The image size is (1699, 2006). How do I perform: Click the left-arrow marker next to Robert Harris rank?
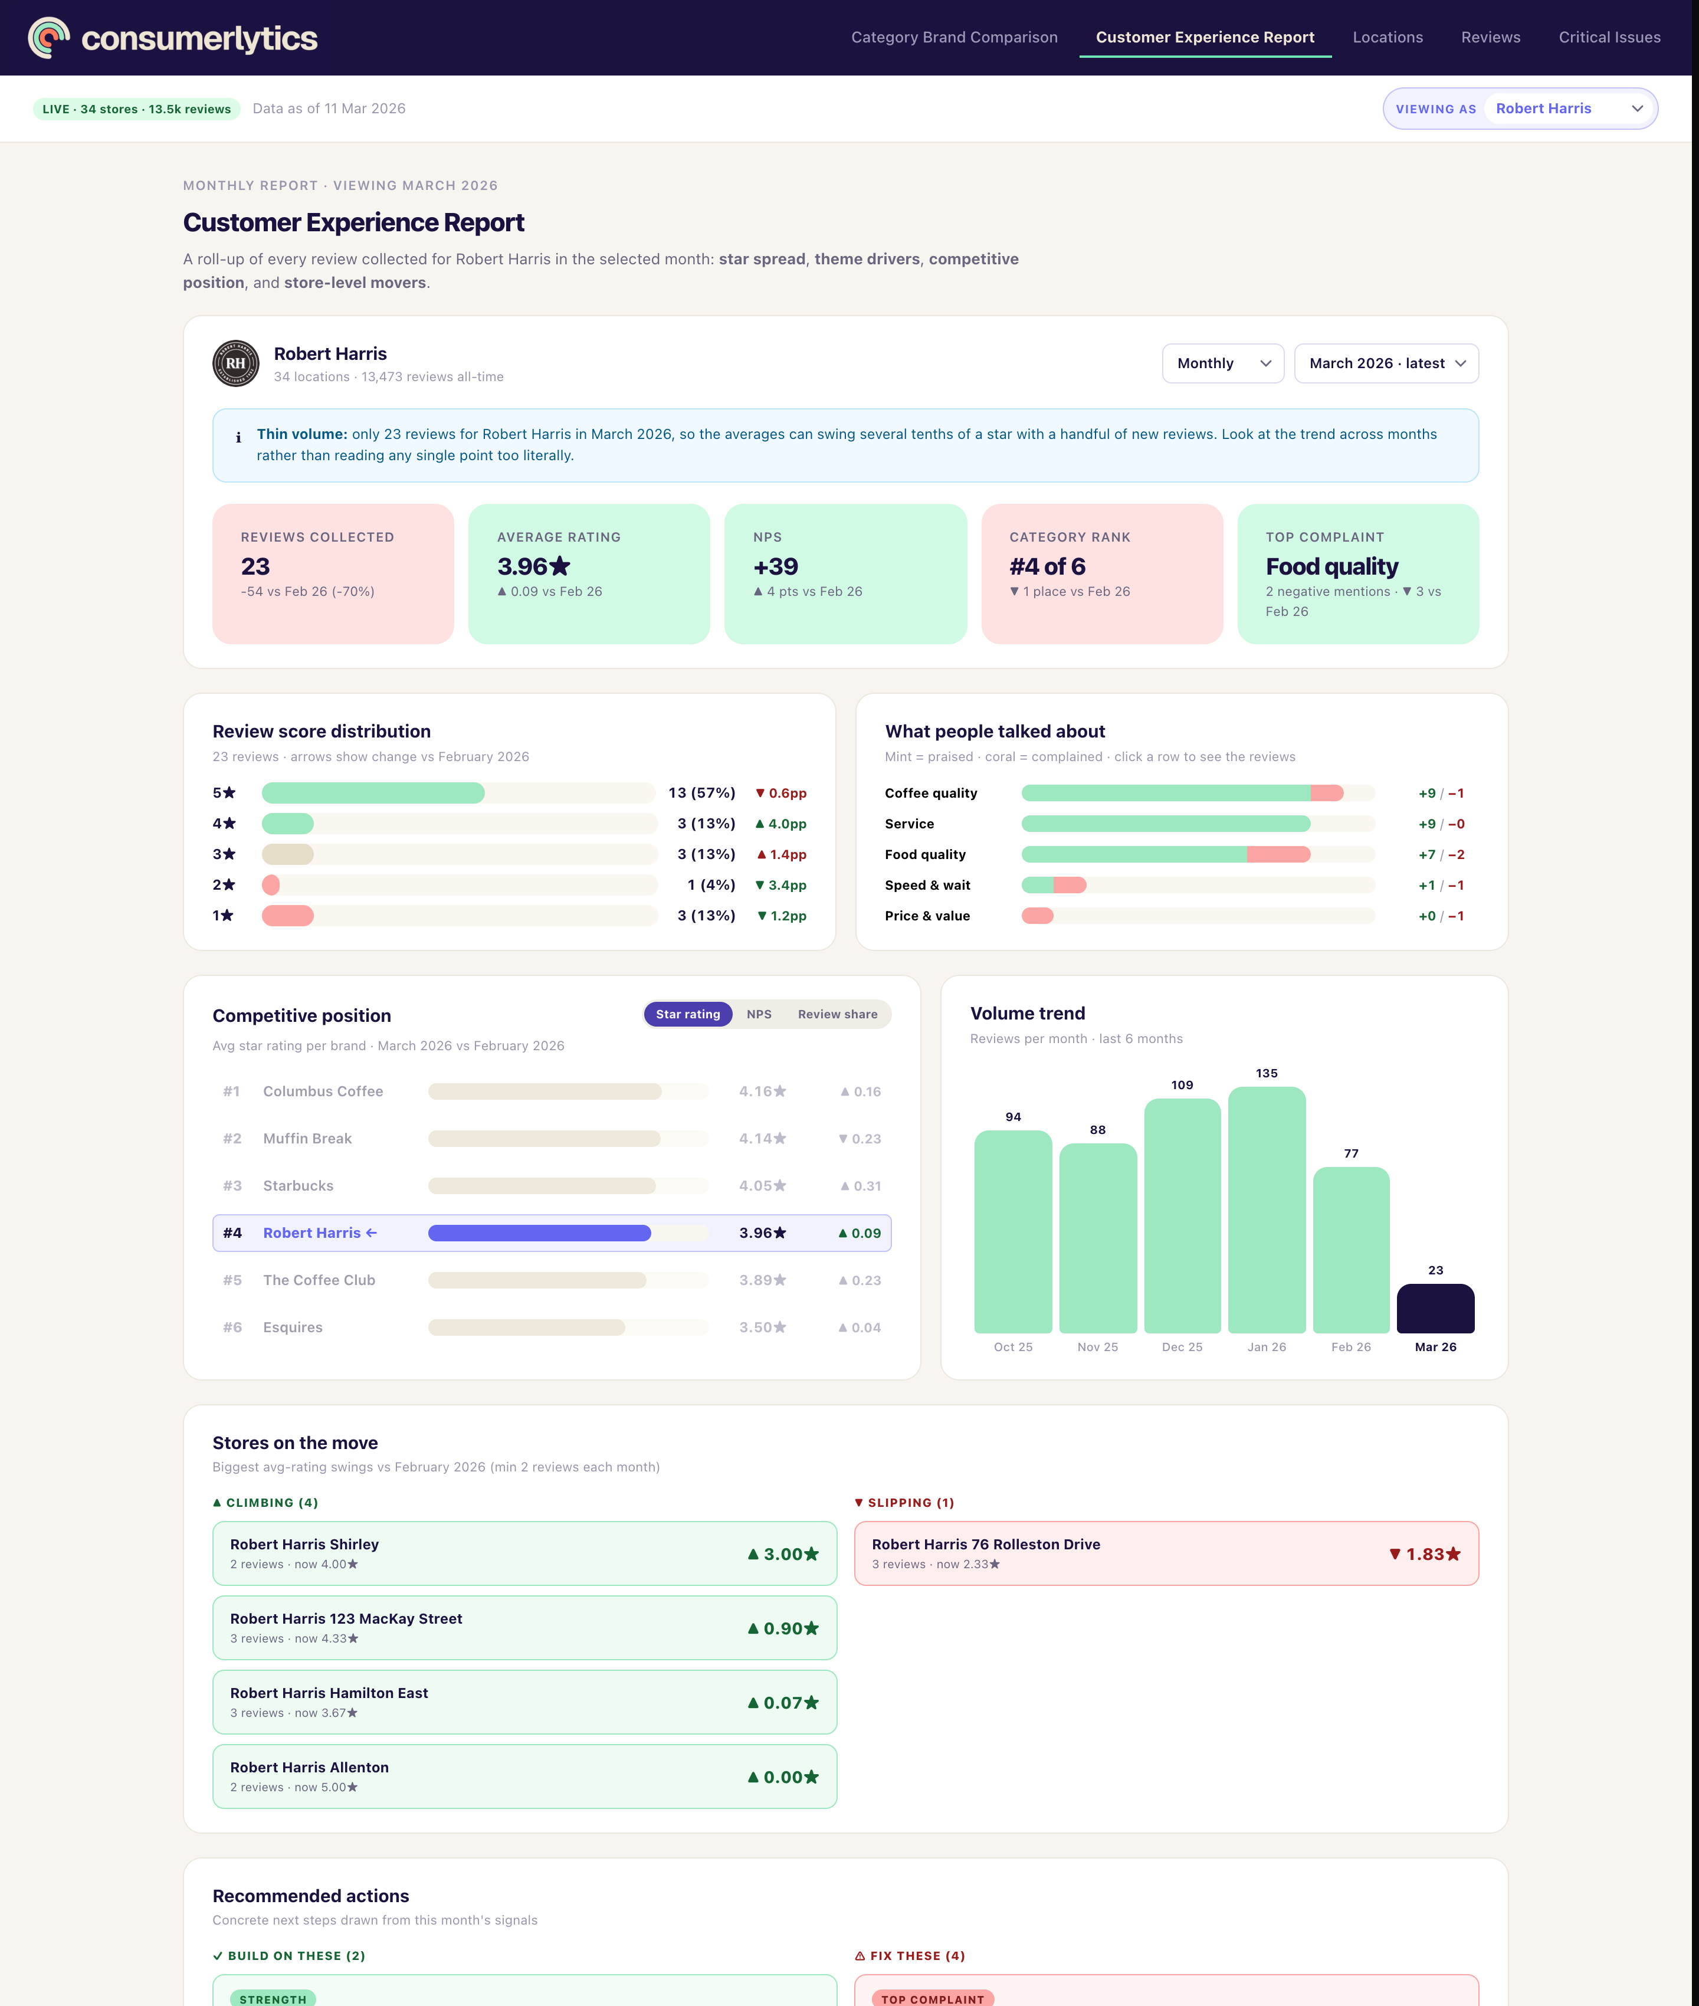(x=372, y=1233)
